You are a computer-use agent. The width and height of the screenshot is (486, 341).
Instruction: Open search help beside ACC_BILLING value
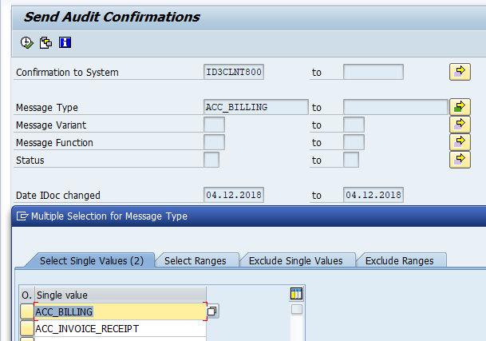coord(213,311)
